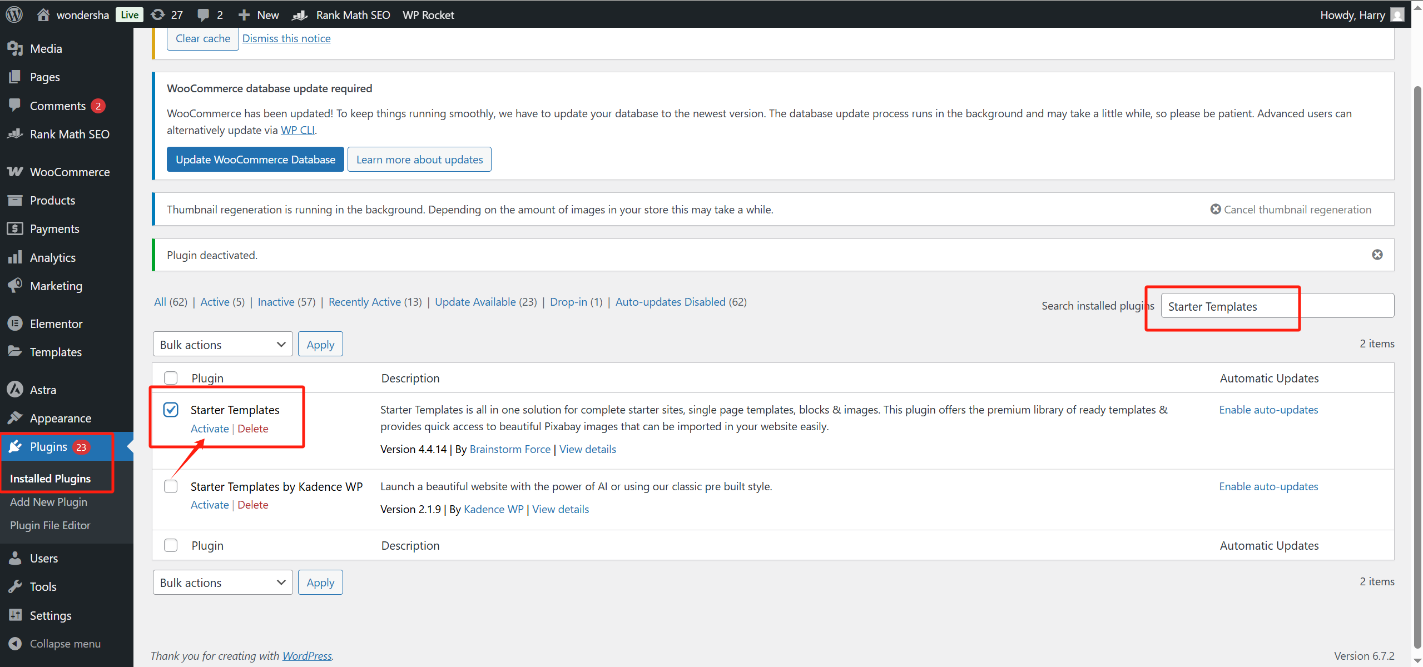1423x667 pixels.
Task: Toggle the select-all checkbox in the table header
Action: pos(171,378)
